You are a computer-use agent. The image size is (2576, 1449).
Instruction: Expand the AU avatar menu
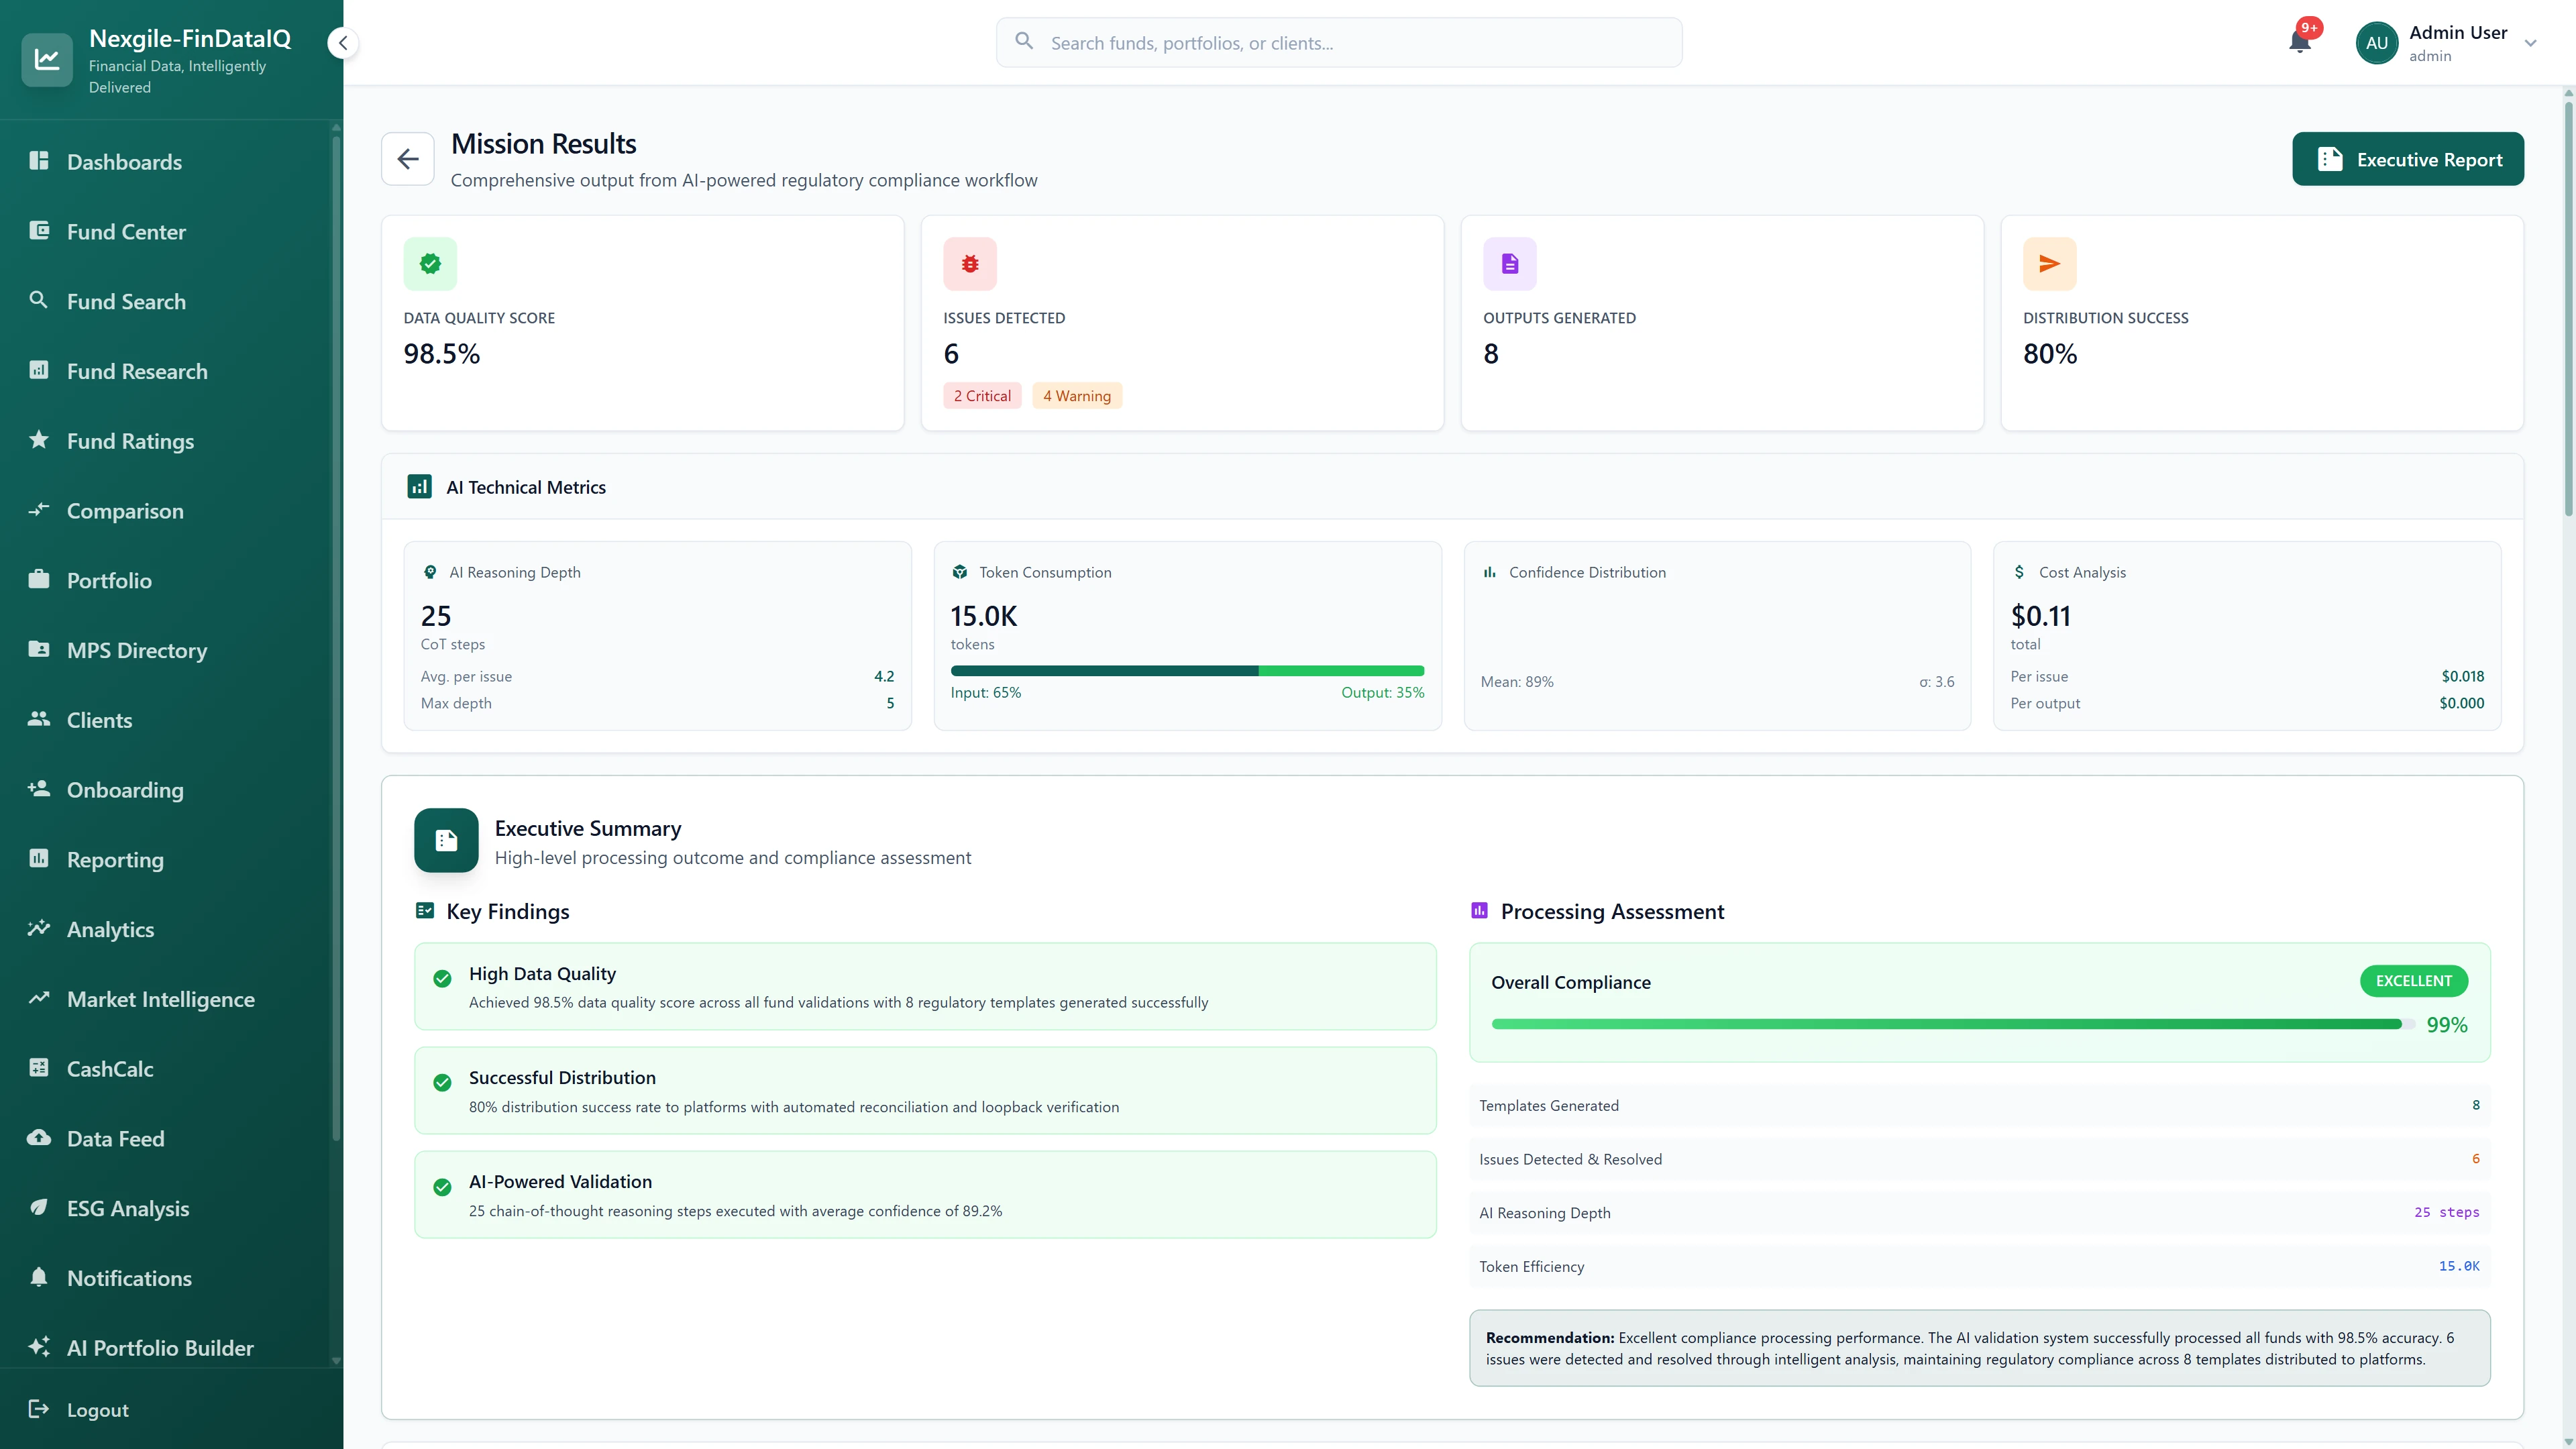(x=2376, y=42)
